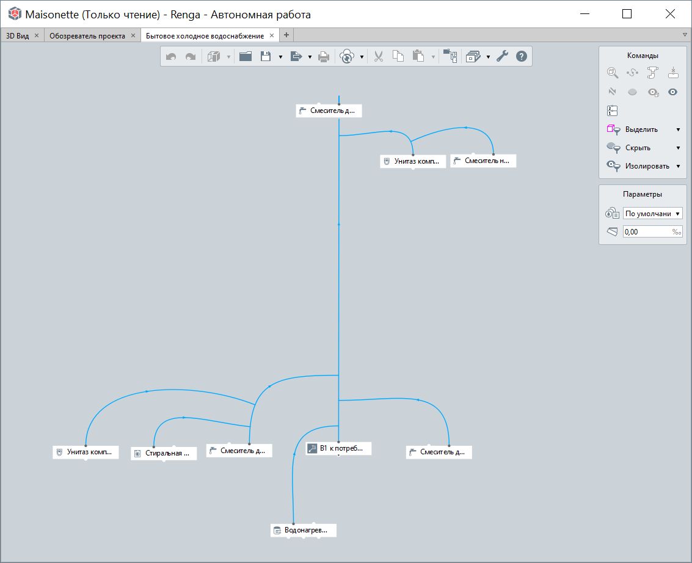Open help with the question mark icon
This screenshot has width=692, height=563.
522,56
